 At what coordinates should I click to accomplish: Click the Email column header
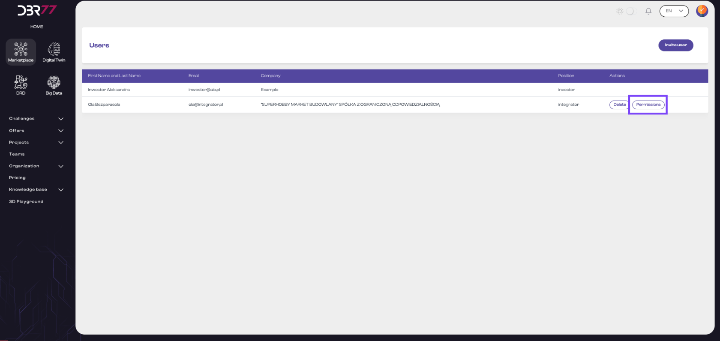pos(194,76)
